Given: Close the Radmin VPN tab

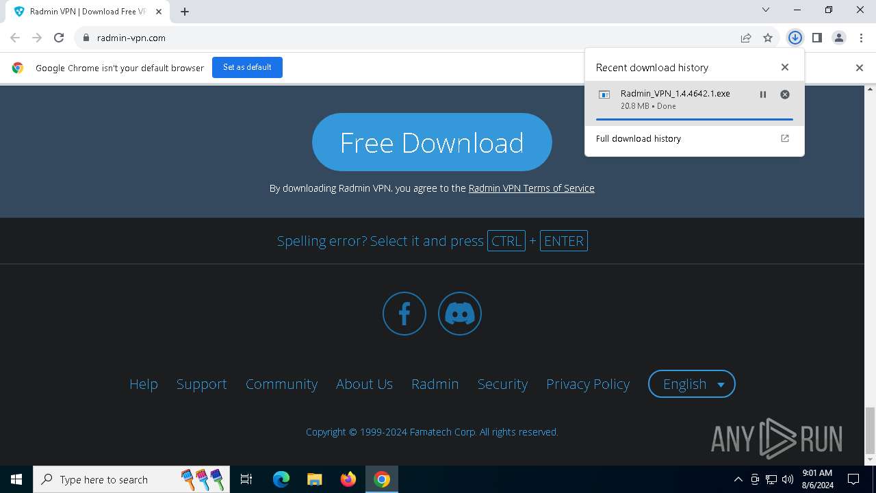Looking at the screenshot, I should (x=159, y=12).
